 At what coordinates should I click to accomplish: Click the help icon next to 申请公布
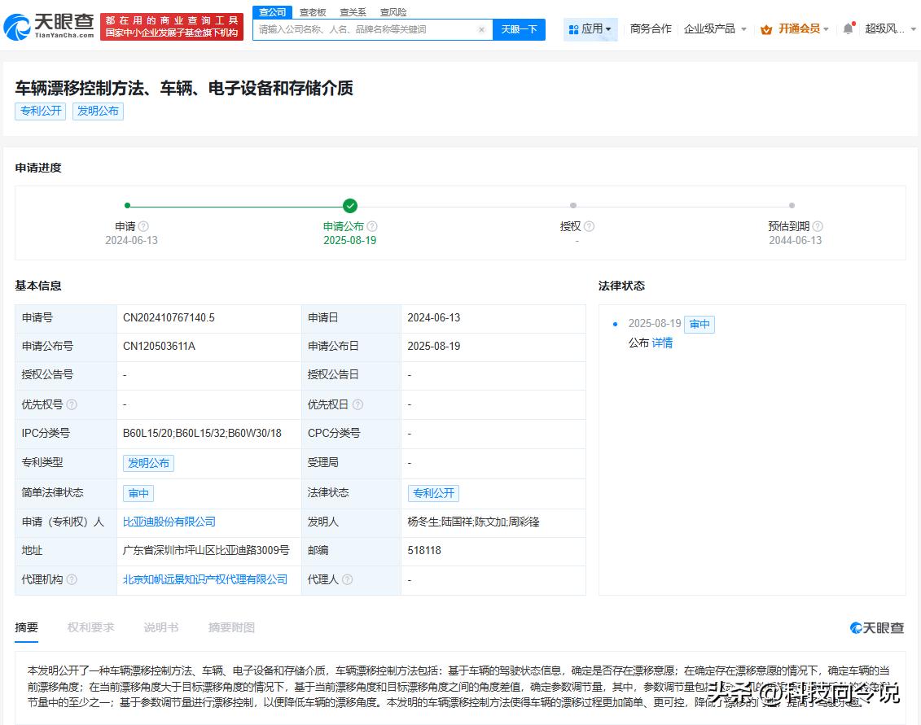click(x=372, y=226)
